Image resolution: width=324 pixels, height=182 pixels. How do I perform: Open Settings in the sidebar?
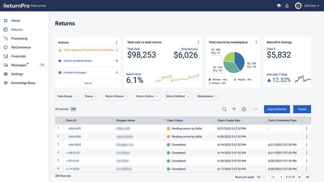pos(17,74)
